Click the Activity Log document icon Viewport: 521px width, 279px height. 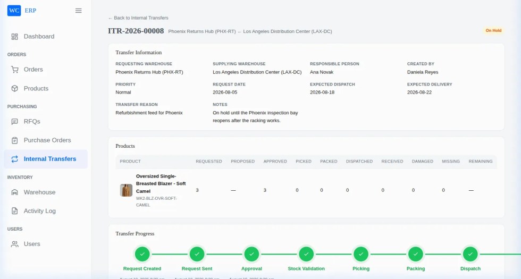(x=15, y=211)
